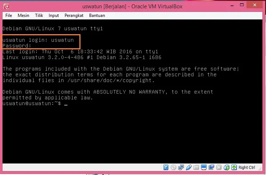Click the mouse integration status icon
The image size is (266, 175).
tap(226, 167)
